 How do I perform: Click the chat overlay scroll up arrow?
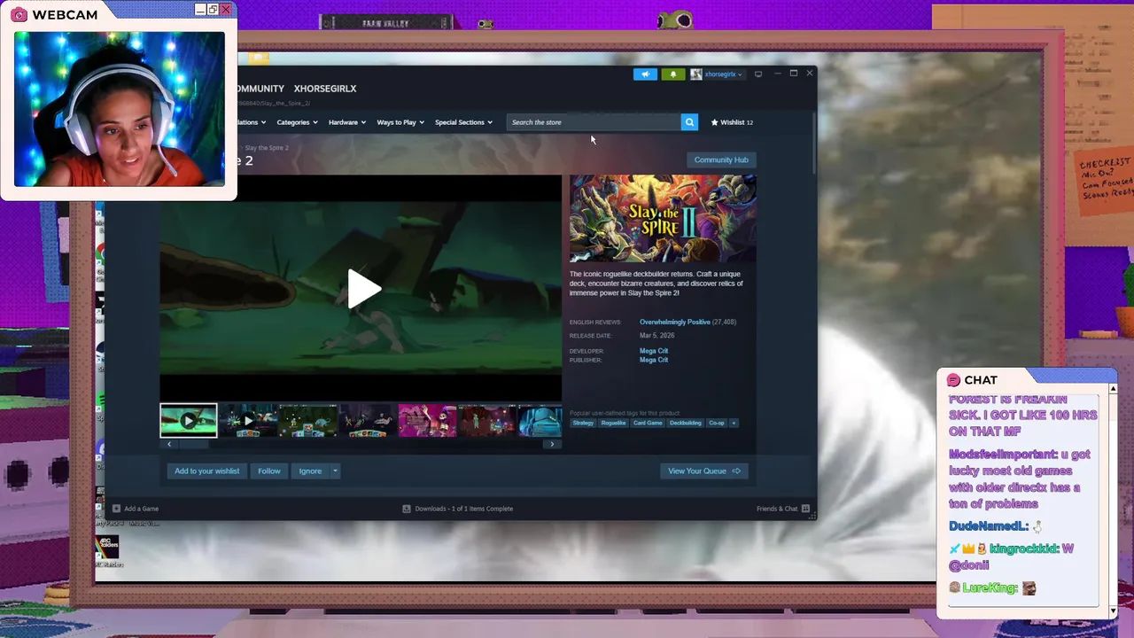click(1113, 389)
